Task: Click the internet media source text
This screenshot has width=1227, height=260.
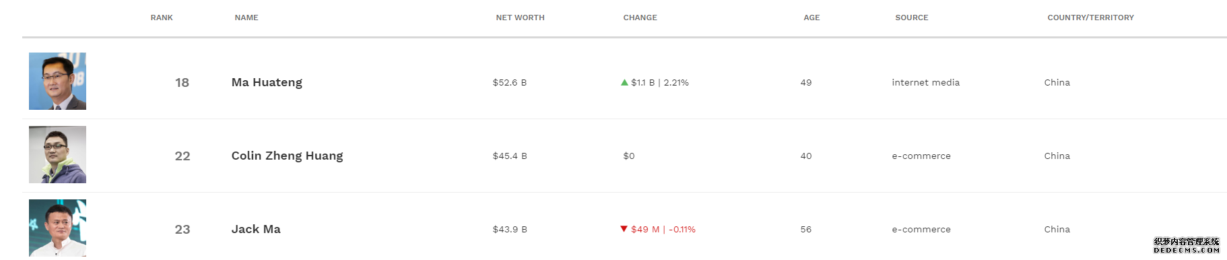Action: 925,82
